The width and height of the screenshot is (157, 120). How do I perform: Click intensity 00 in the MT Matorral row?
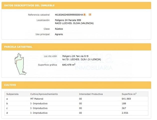(80, 99)
